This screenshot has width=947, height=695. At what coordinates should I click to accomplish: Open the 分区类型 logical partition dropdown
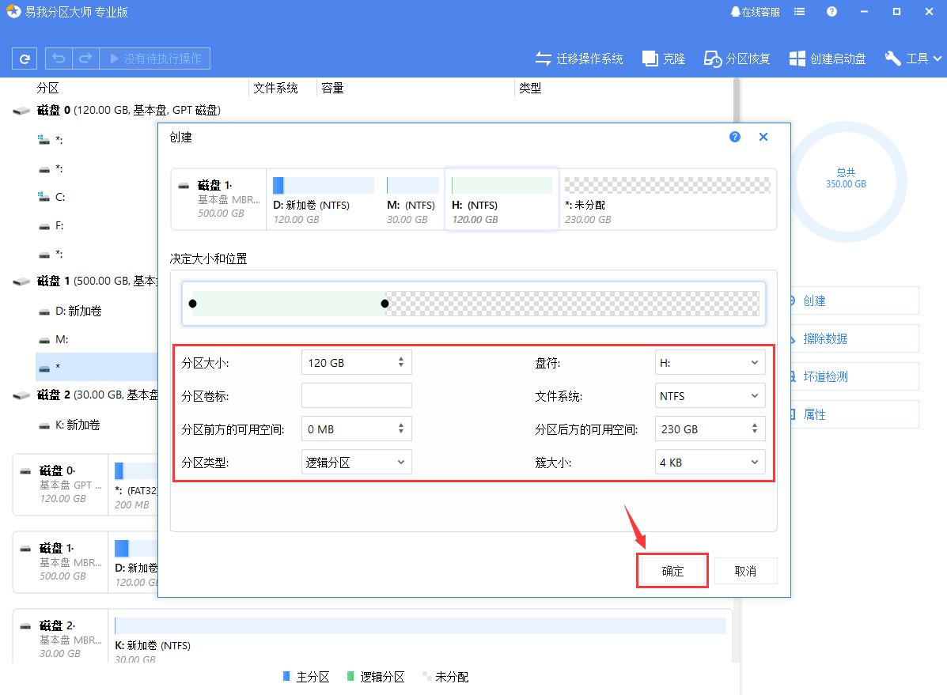[x=355, y=462]
